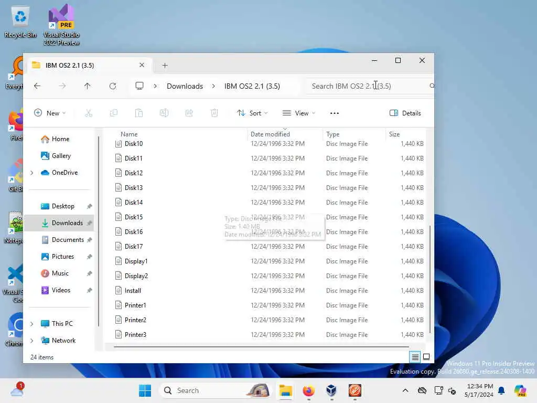Click the This PC monitor icon in address bar

pos(139,86)
